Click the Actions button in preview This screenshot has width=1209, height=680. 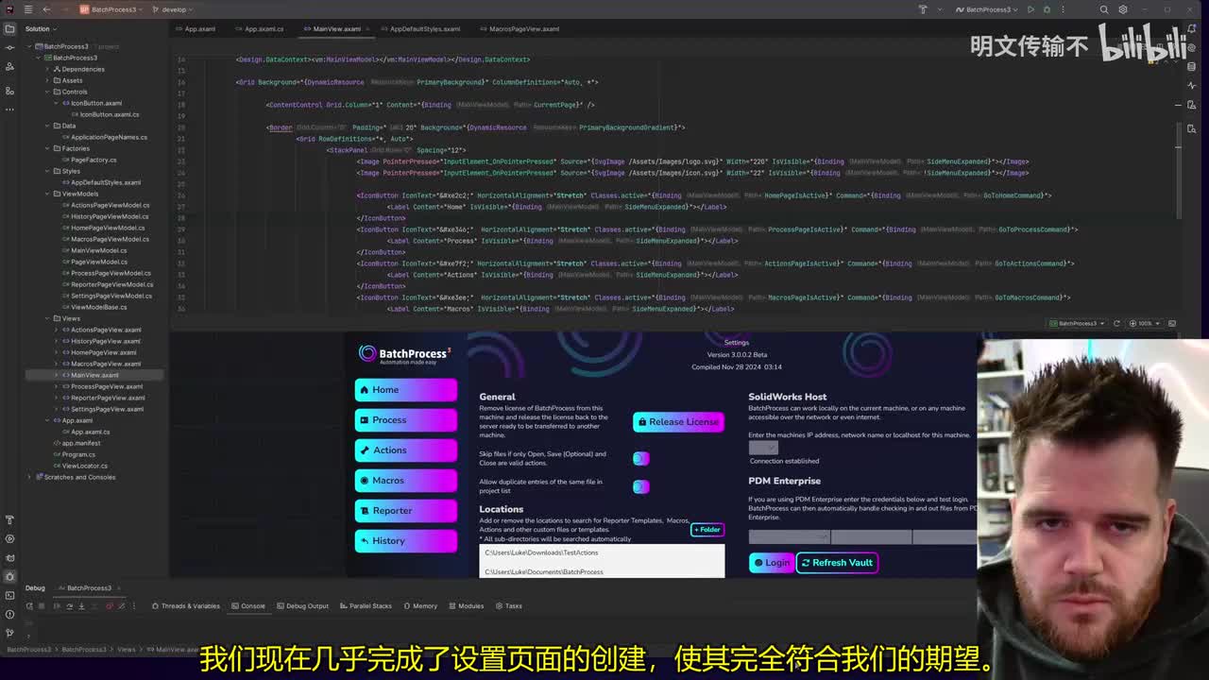pyautogui.click(x=406, y=450)
